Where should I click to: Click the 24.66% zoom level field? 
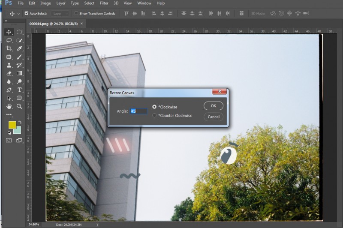pyautogui.click(x=34, y=225)
